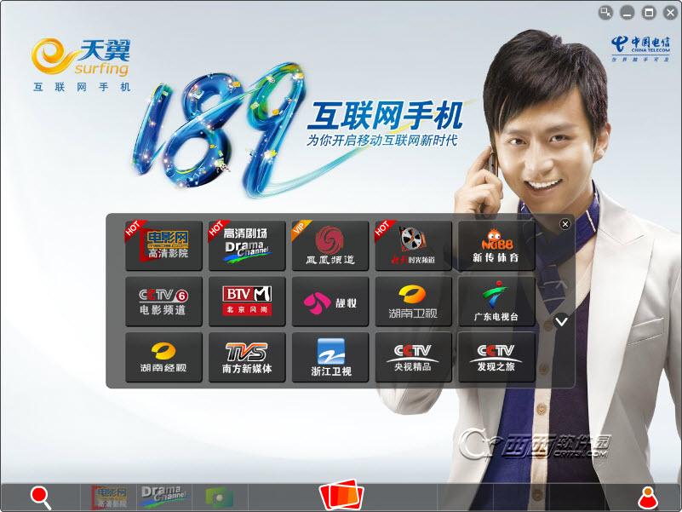The image size is (682, 512).
Task: Select the 湖南卫视 channel tile
Action: click(413, 302)
